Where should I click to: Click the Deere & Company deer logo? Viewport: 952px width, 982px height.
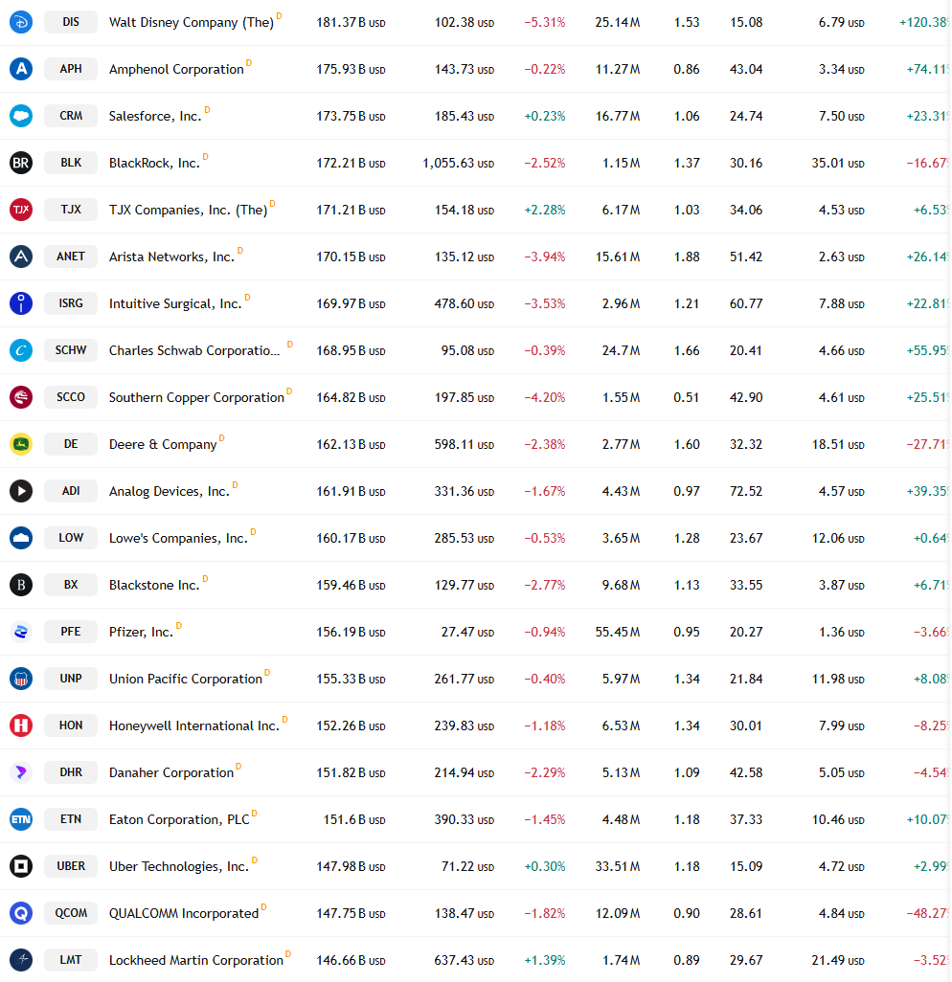[x=21, y=444]
